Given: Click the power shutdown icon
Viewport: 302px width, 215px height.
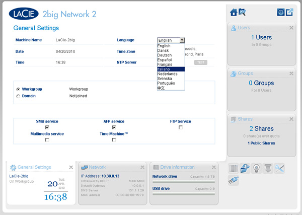Looking at the screenshot, I should tap(281, 12).
